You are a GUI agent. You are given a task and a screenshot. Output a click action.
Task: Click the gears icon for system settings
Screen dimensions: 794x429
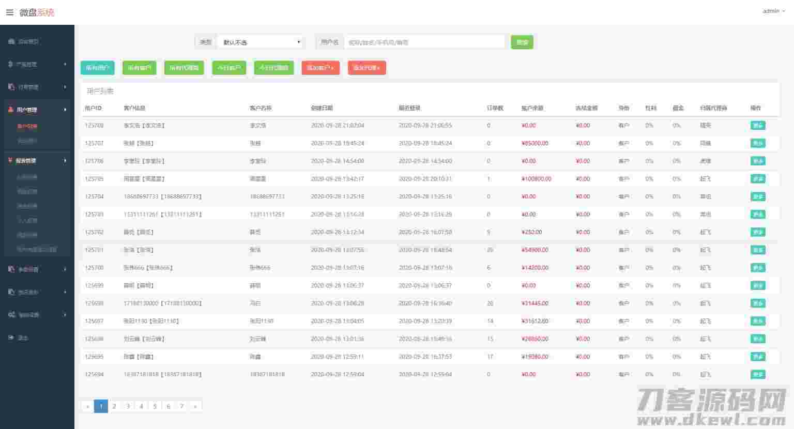(11, 314)
